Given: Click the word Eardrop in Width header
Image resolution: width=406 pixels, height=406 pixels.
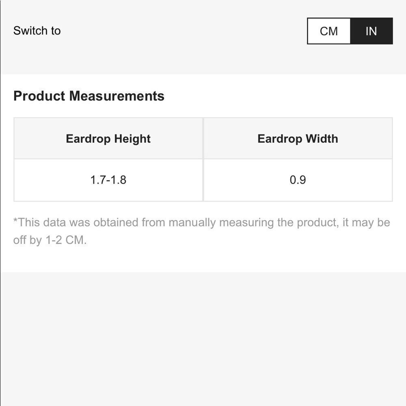Looking at the screenshot, I should click(280, 139).
